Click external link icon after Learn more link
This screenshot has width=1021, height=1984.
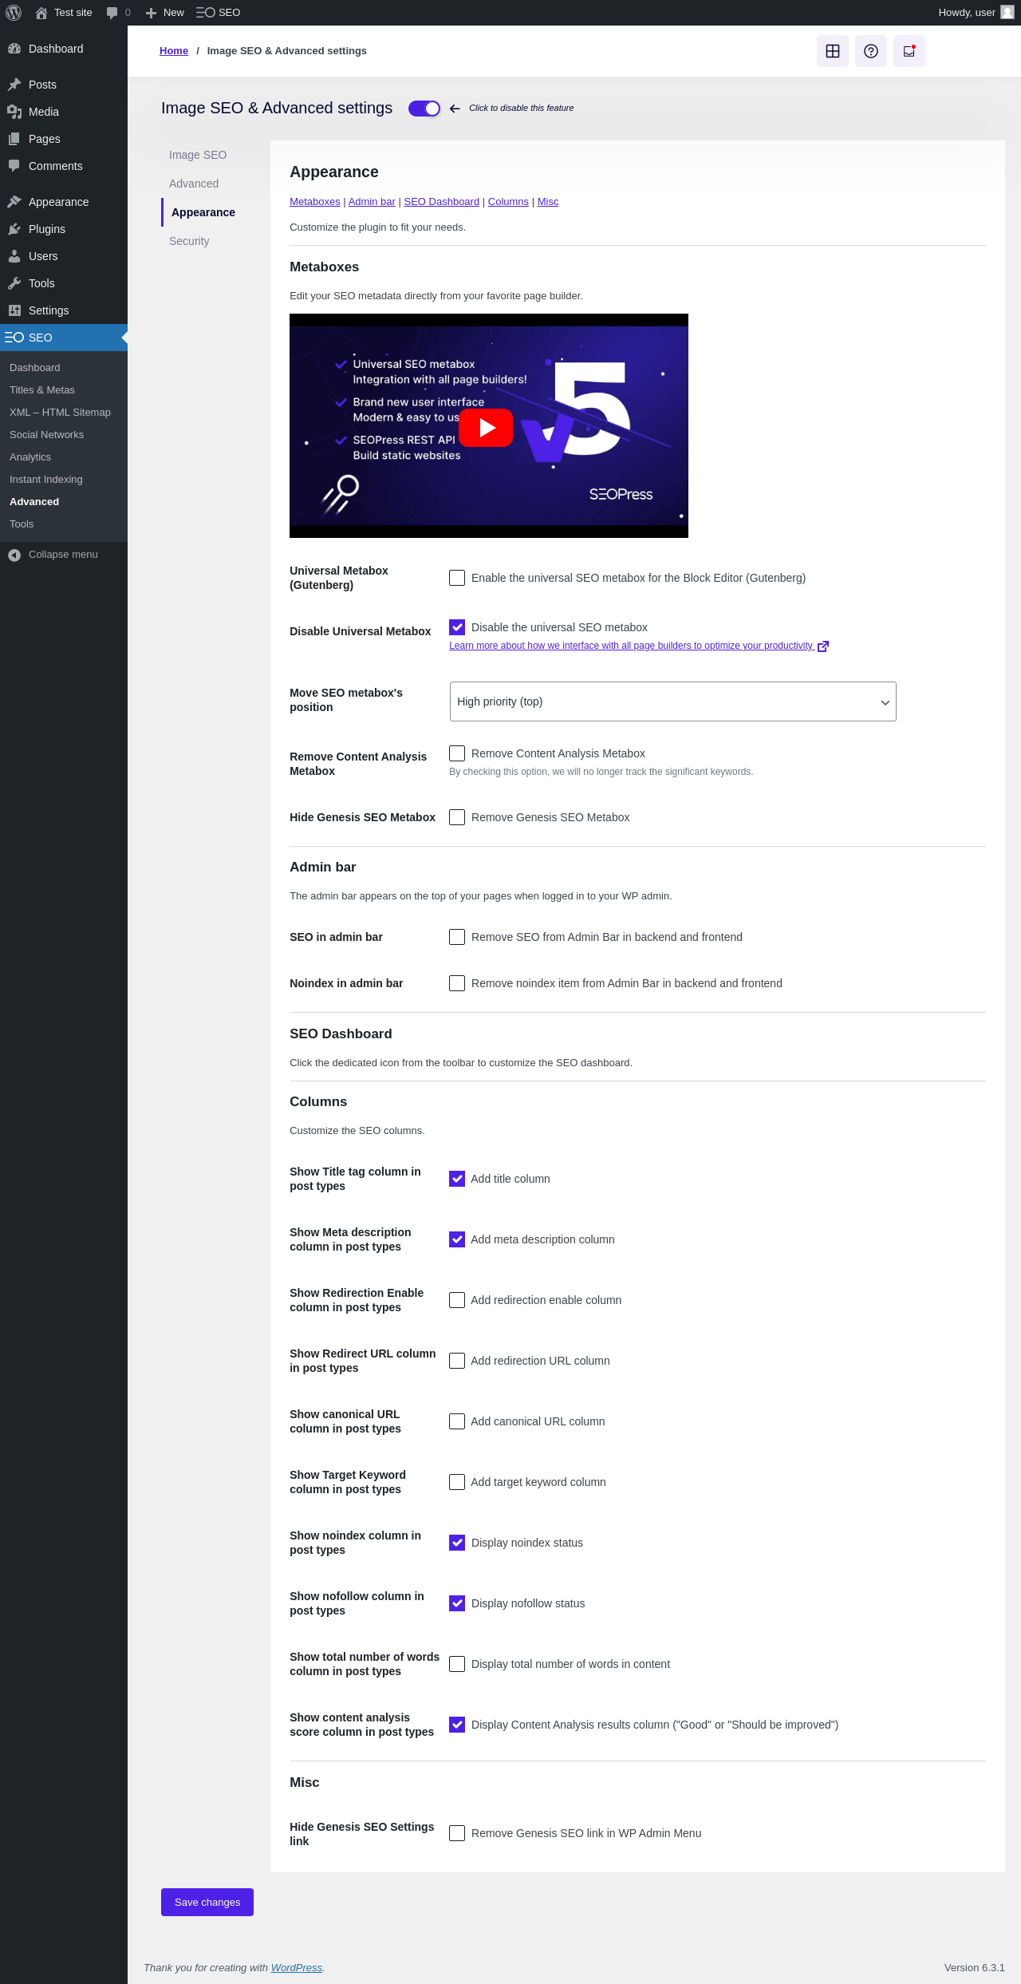tap(823, 646)
